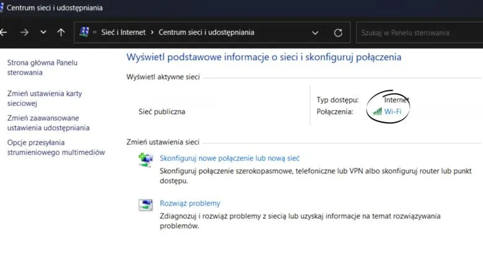483x272 pixels.
Task: Click the forward arrow navigation button
Action: click(24, 32)
